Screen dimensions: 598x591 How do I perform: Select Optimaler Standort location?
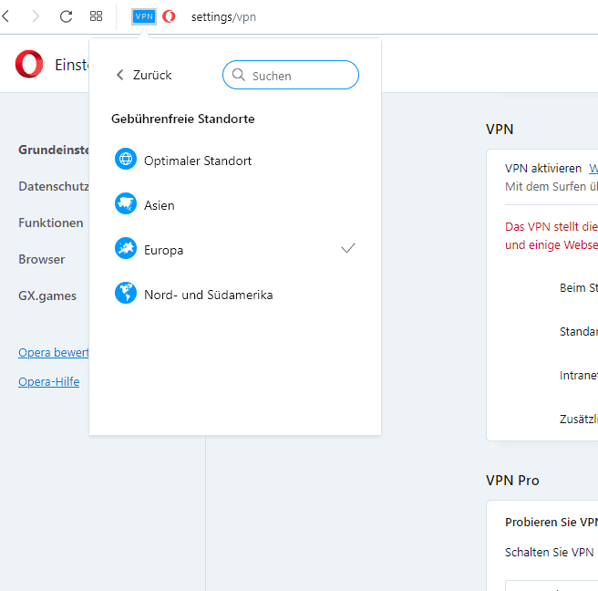click(235, 161)
